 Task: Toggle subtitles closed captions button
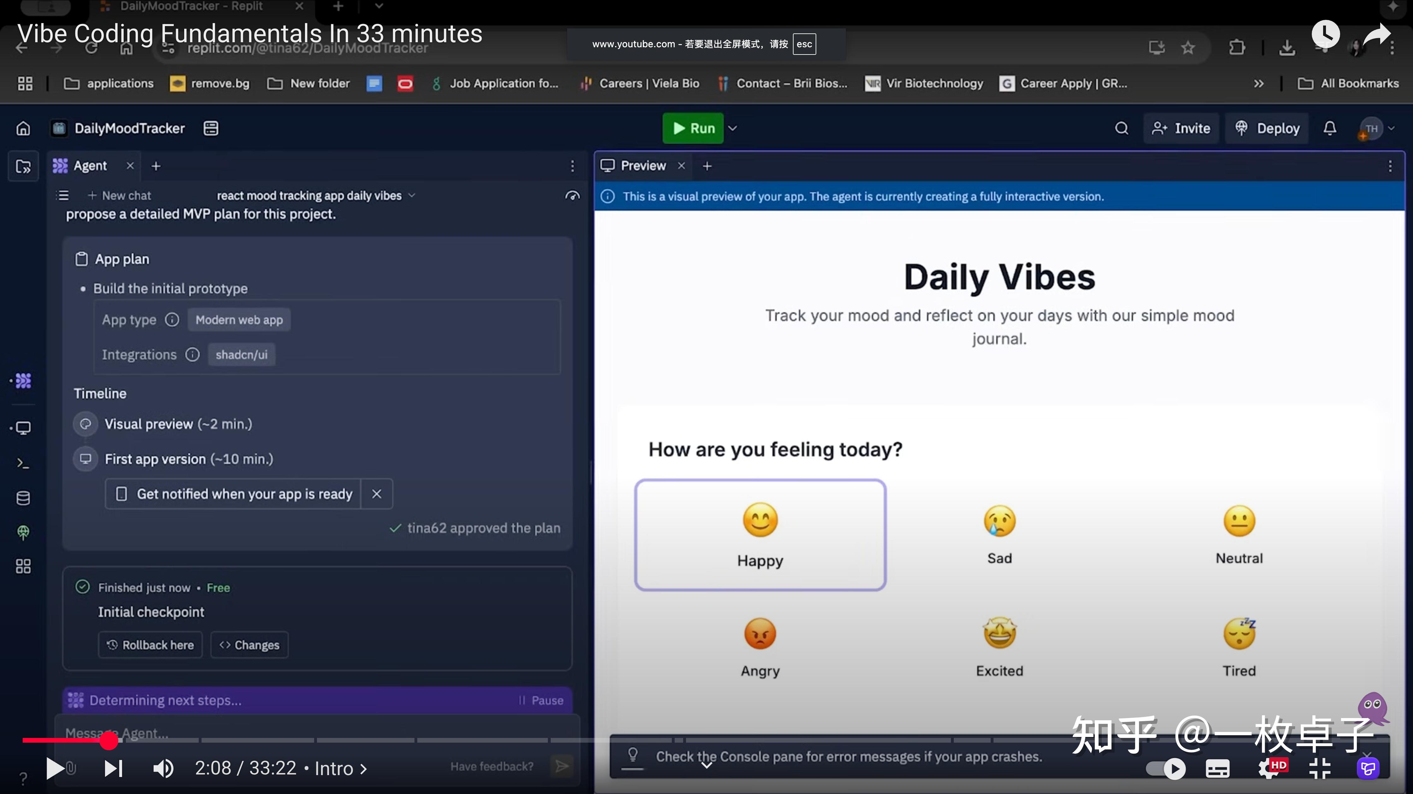click(x=1217, y=768)
